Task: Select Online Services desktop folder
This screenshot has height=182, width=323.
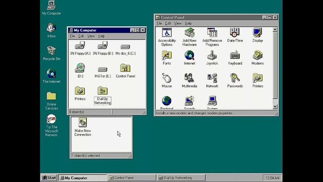Action: pyautogui.click(x=51, y=101)
